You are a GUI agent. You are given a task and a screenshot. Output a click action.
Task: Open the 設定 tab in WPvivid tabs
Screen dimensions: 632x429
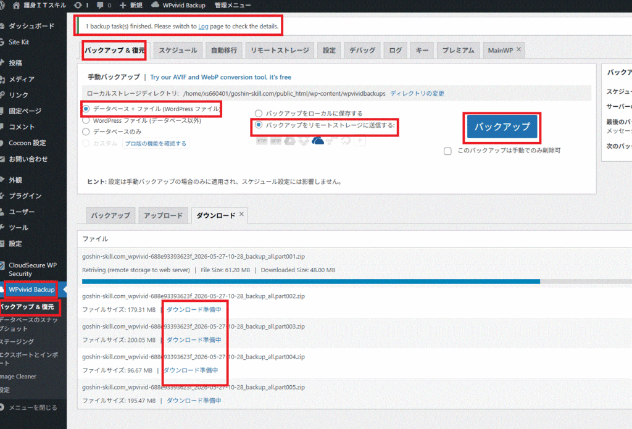click(329, 51)
